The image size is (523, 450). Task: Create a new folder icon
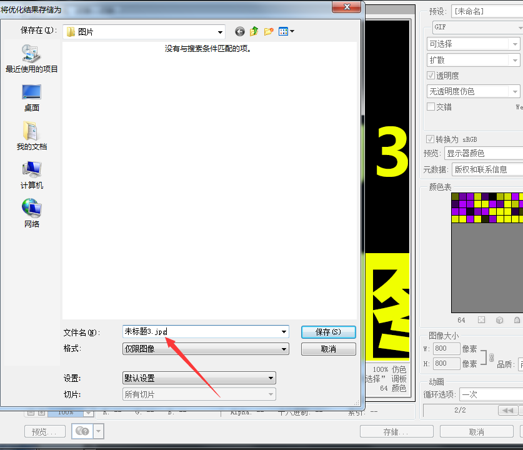(x=269, y=31)
